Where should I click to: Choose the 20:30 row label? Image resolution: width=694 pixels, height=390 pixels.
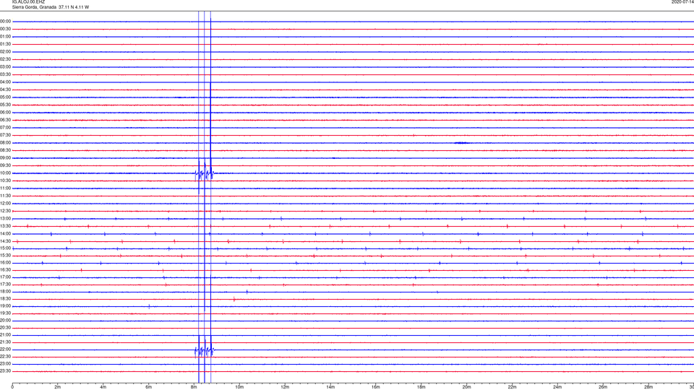pyautogui.click(x=6, y=328)
